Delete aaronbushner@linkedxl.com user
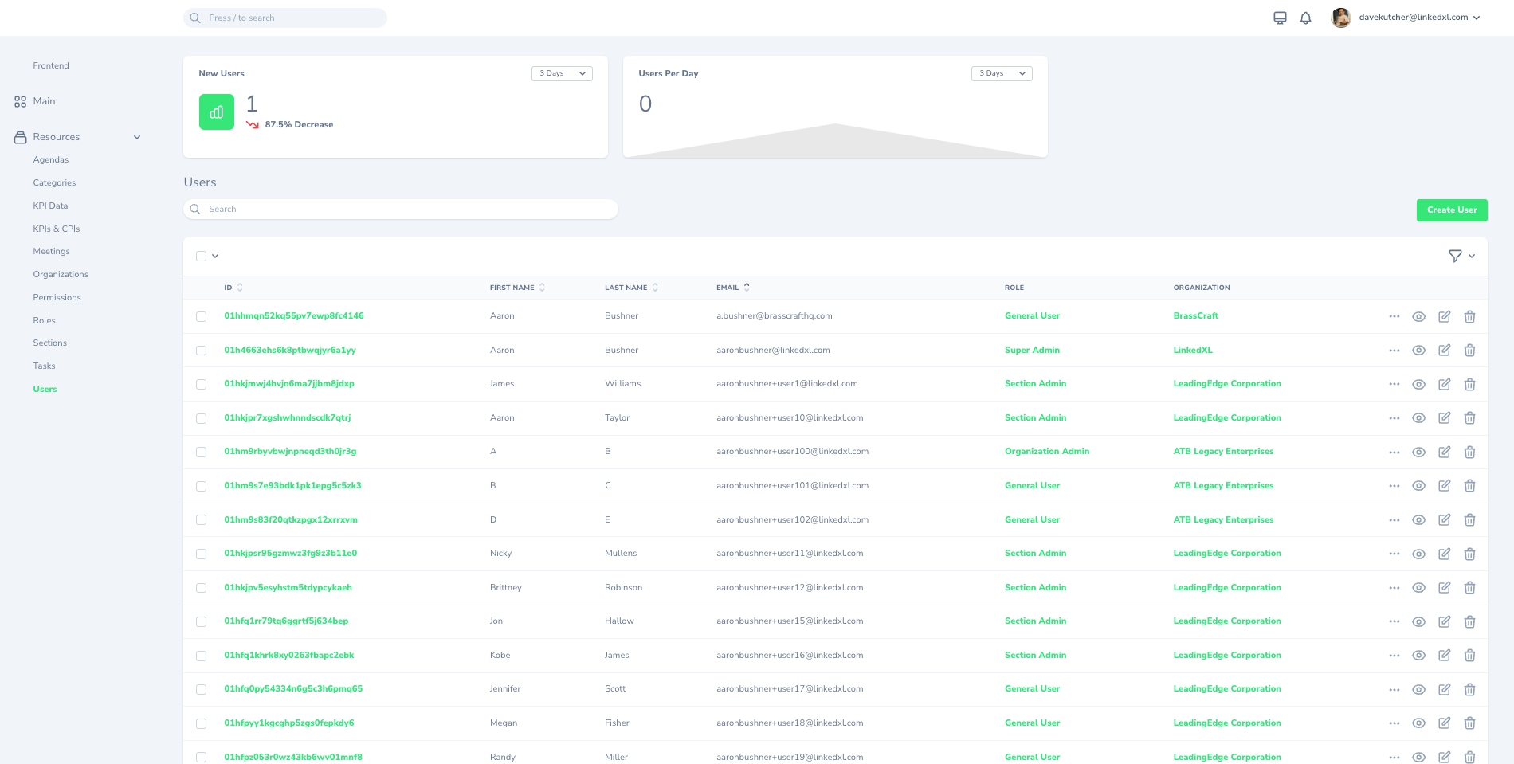Viewport: 1514px width, 764px height. coord(1469,351)
